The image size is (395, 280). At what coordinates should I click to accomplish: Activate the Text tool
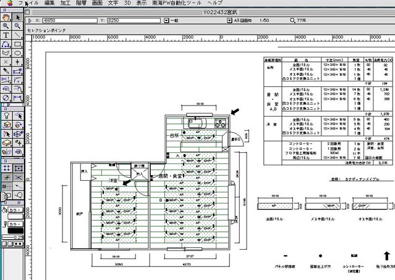[6, 36]
